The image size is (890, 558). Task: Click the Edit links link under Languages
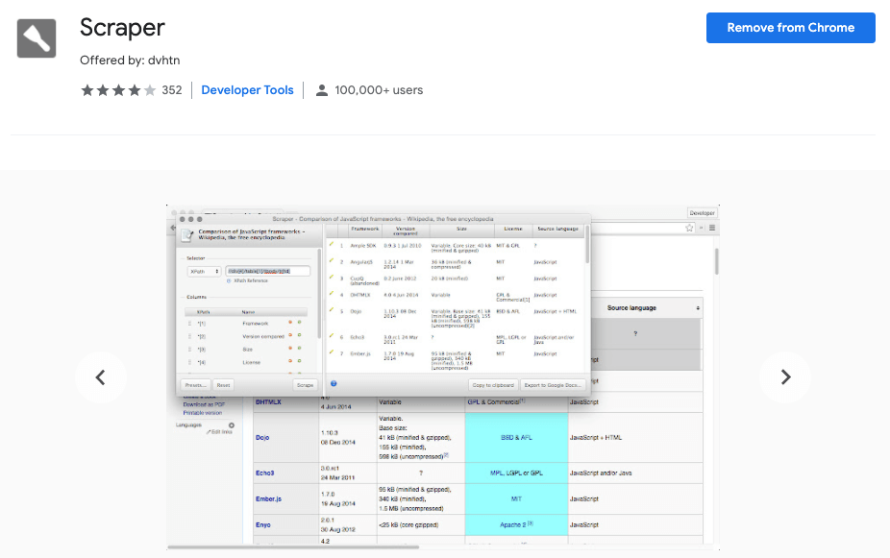tap(220, 432)
